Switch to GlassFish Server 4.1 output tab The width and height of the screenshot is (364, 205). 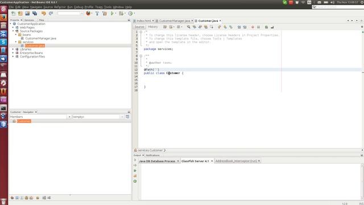(x=195, y=161)
